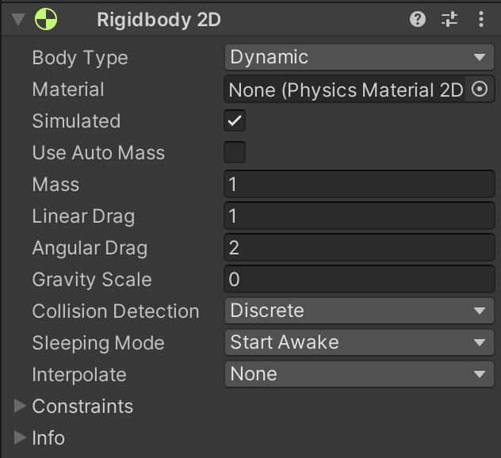Expand the Info section

coord(20,438)
